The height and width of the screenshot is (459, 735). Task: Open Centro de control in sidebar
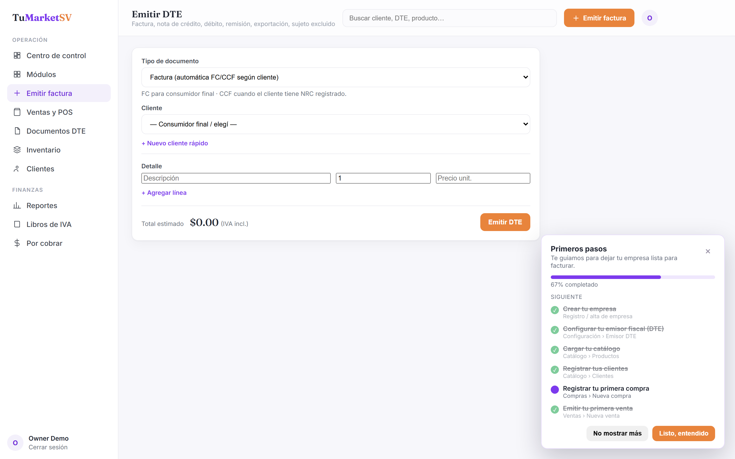pyautogui.click(x=59, y=55)
